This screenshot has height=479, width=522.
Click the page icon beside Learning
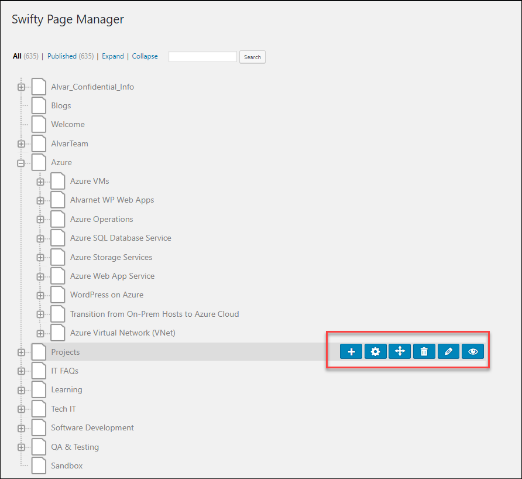click(x=39, y=390)
